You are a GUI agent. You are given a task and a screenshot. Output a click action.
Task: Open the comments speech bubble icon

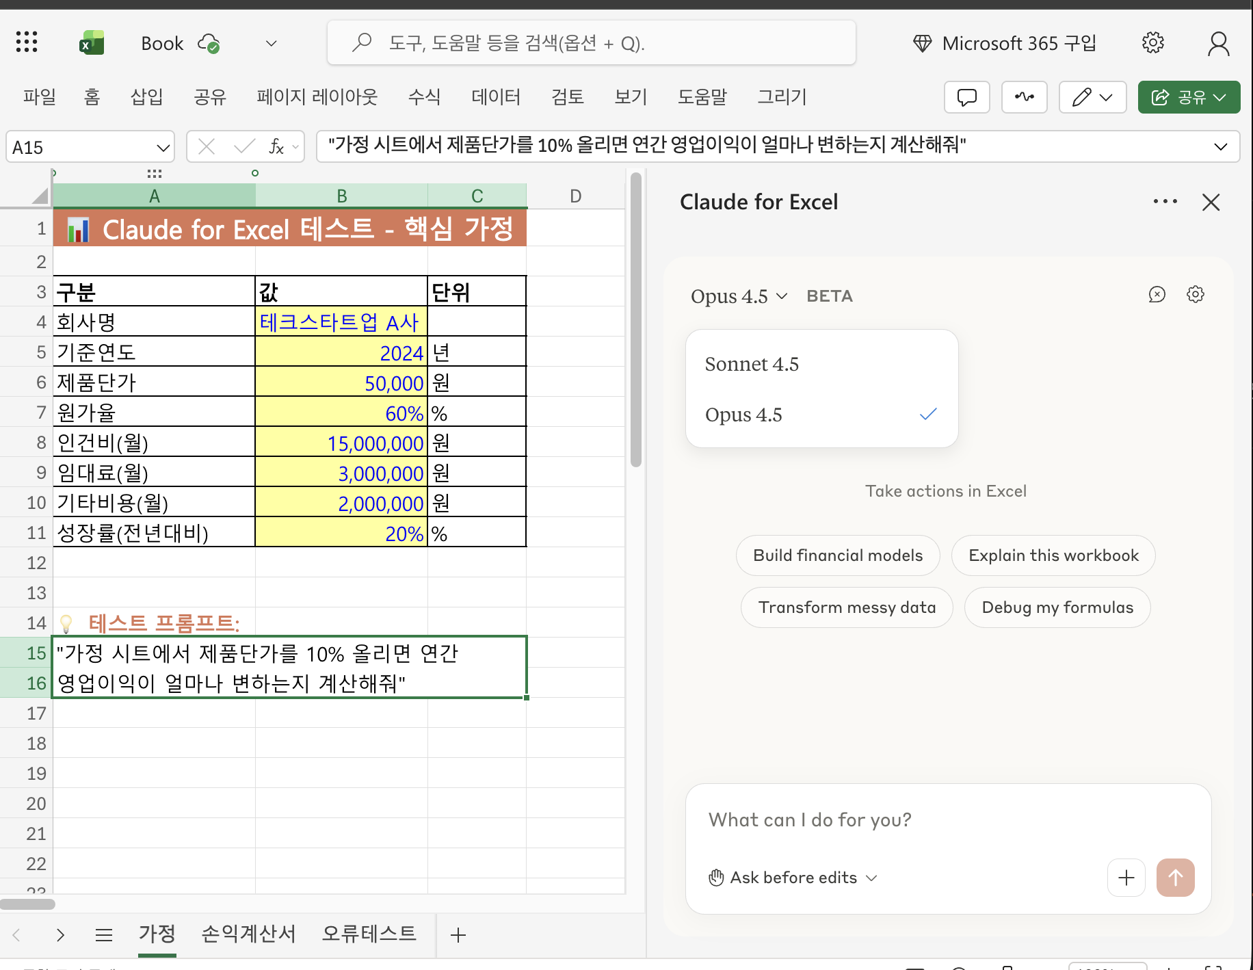[967, 97]
